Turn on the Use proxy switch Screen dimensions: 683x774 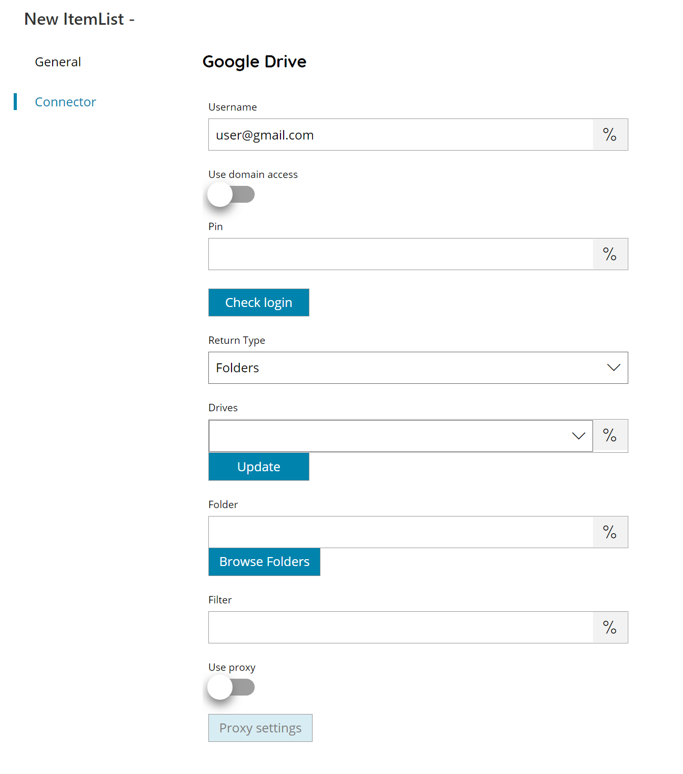point(231,687)
